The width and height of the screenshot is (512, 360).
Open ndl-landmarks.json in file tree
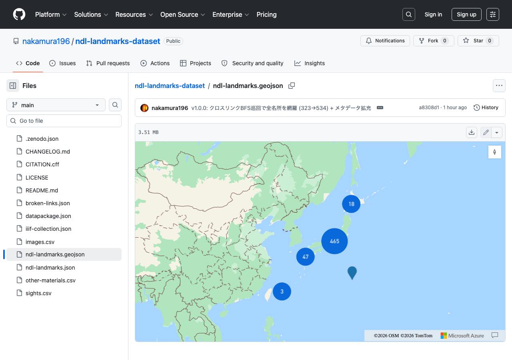64,268
